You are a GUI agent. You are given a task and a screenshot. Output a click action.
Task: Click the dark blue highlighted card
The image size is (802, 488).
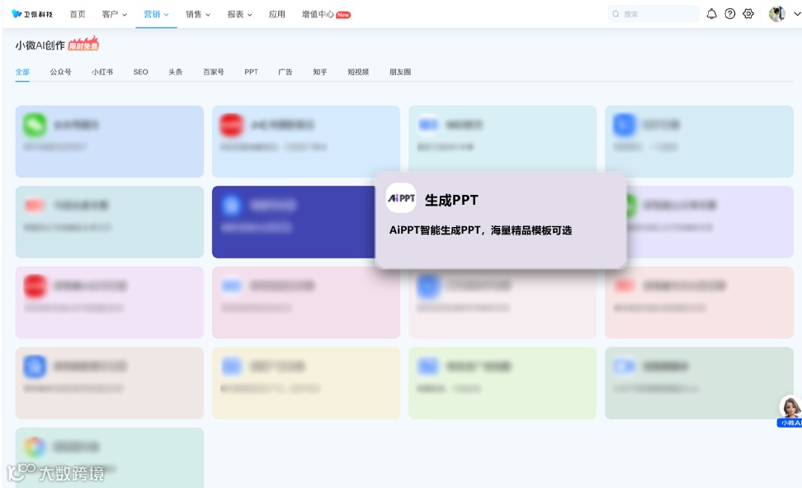[294, 222]
